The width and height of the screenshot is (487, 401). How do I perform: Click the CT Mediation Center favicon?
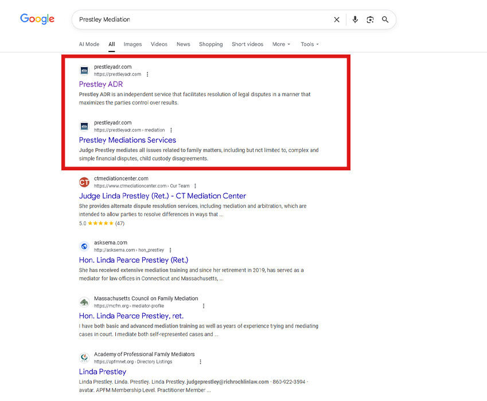(x=84, y=182)
